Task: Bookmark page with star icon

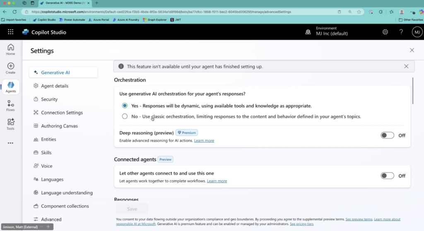Action: click(359, 12)
